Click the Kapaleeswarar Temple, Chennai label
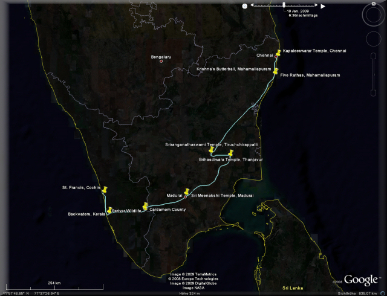Viewport: 387px width, 296px height. (314, 51)
